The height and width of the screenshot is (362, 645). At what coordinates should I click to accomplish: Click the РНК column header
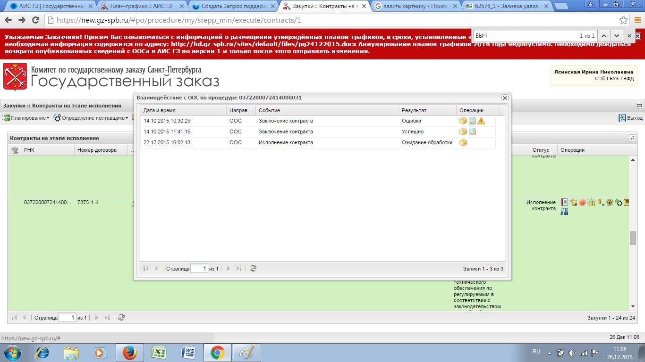pos(48,150)
